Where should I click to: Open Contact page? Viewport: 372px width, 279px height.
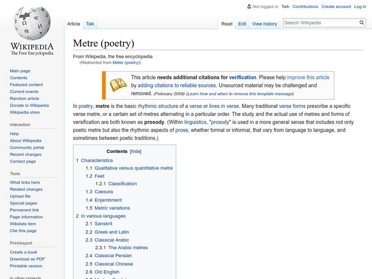(23, 161)
